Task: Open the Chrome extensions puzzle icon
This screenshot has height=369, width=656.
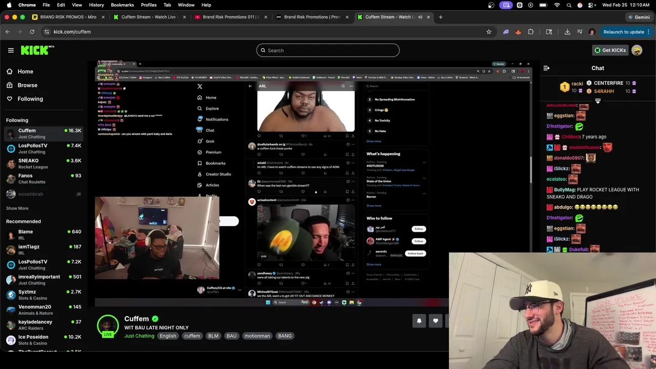Action: point(530,32)
